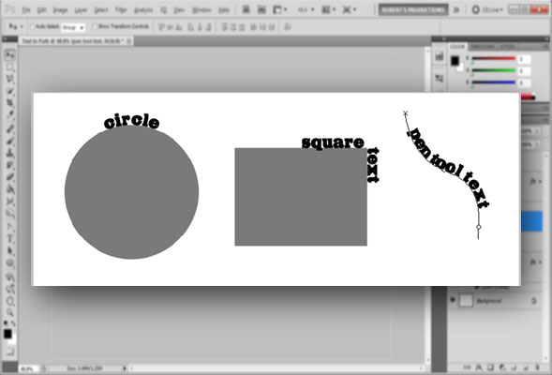Expand more workspaces with double-chevron

(456, 10)
